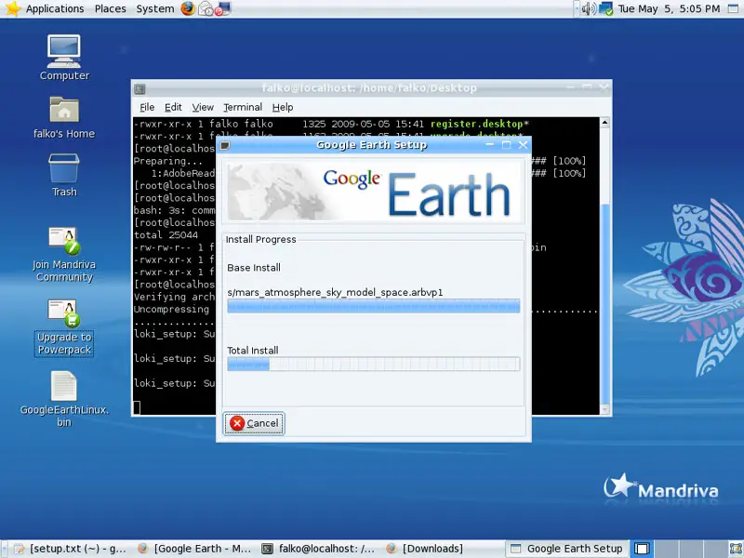Open the terminal Edit menu
The height and width of the screenshot is (558, 744).
(x=173, y=107)
